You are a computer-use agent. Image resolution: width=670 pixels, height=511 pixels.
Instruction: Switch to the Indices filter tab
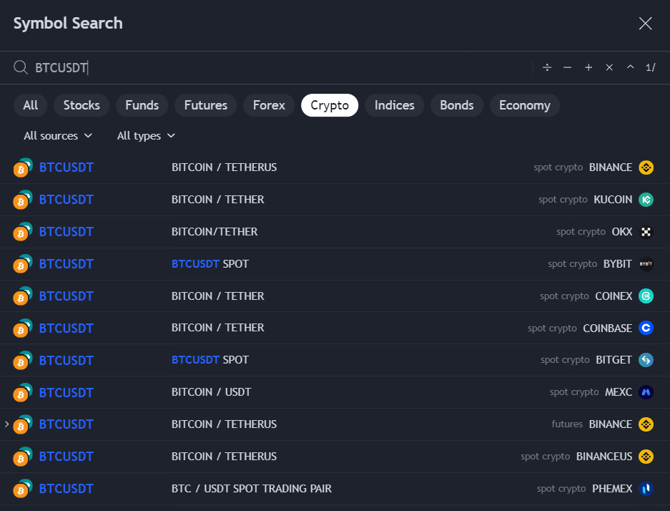(x=395, y=105)
